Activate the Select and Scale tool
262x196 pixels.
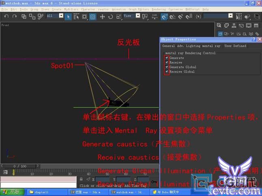click(x=119, y=17)
